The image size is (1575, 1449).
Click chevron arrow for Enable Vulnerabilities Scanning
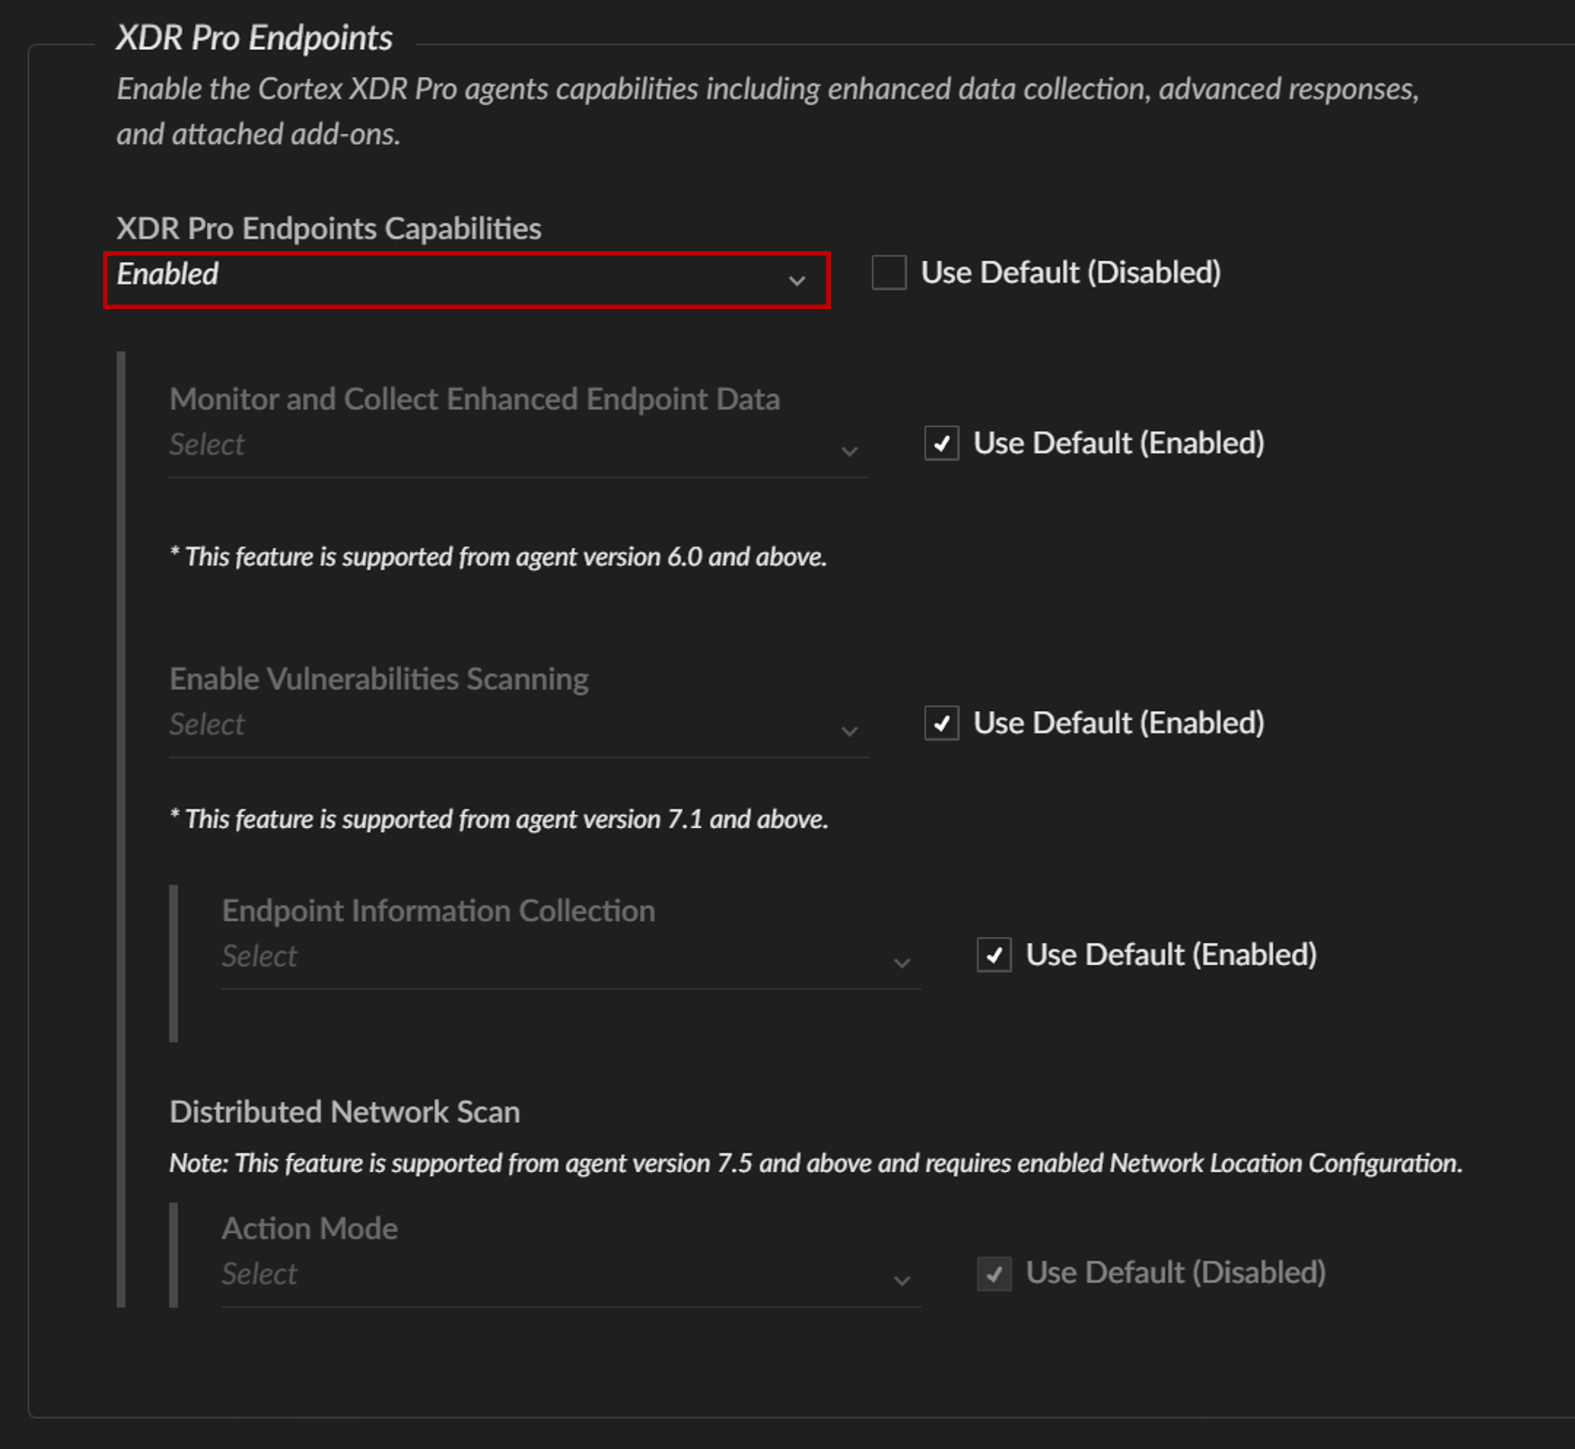849,731
